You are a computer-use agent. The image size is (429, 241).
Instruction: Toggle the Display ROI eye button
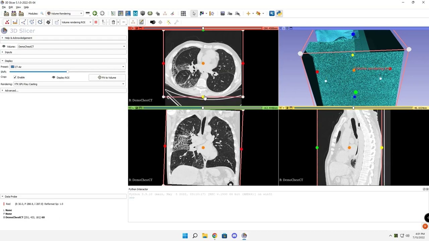tap(61, 77)
